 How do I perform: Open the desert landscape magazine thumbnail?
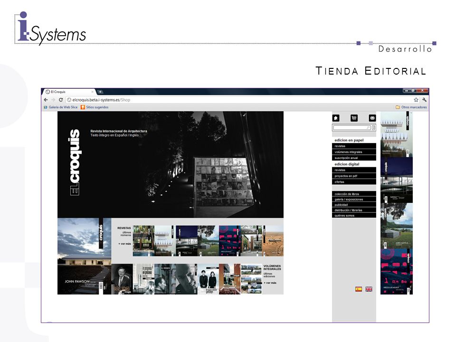[x=273, y=241]
